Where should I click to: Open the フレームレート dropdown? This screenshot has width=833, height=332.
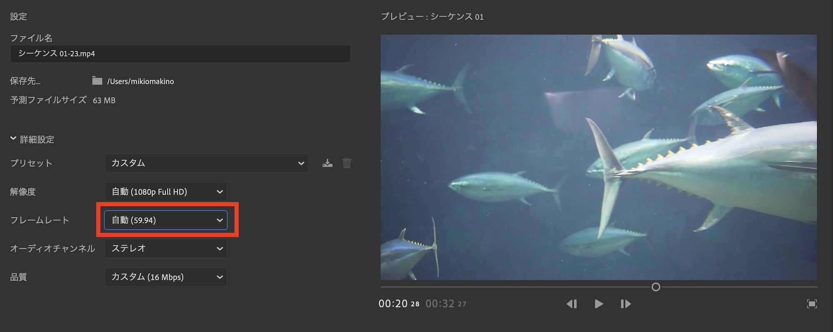pyautogui.click(x=166, y=220)
